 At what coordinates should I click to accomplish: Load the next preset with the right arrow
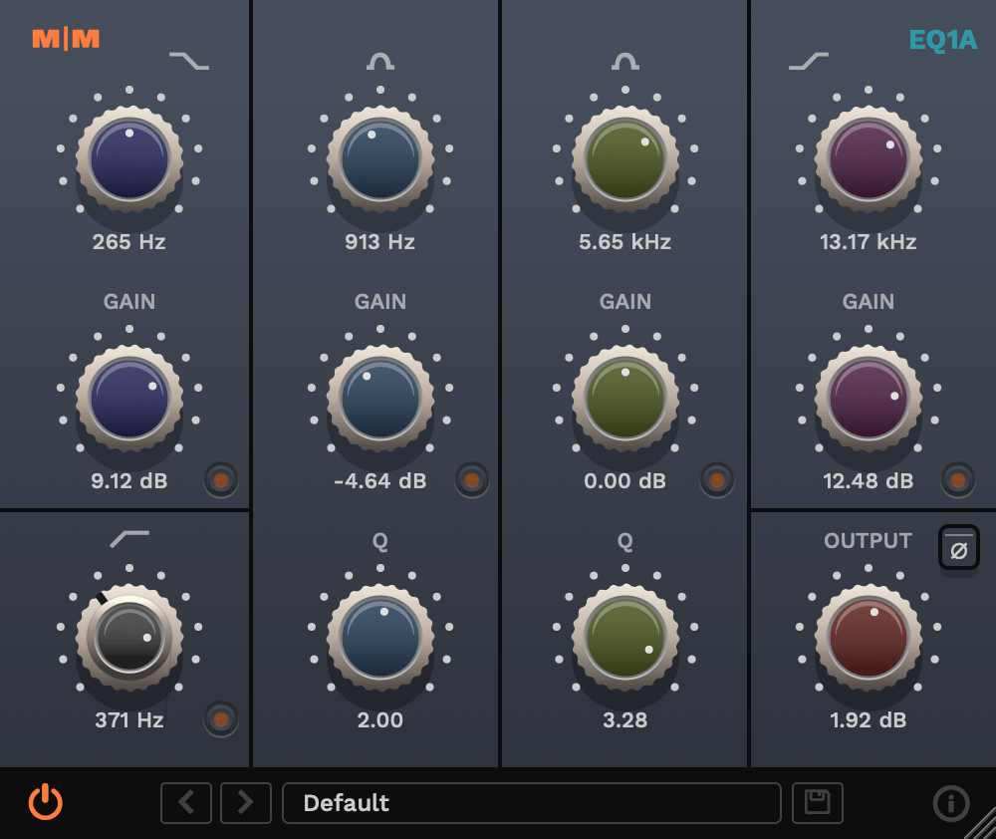(x=244, y=802)
